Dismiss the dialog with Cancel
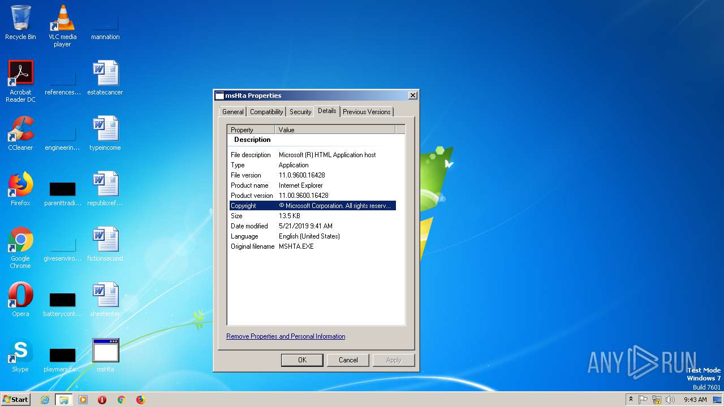The width and height of the screenshot is (724, 407). [348, 360]
